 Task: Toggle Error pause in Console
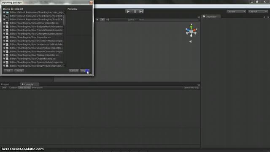point(37,88)
